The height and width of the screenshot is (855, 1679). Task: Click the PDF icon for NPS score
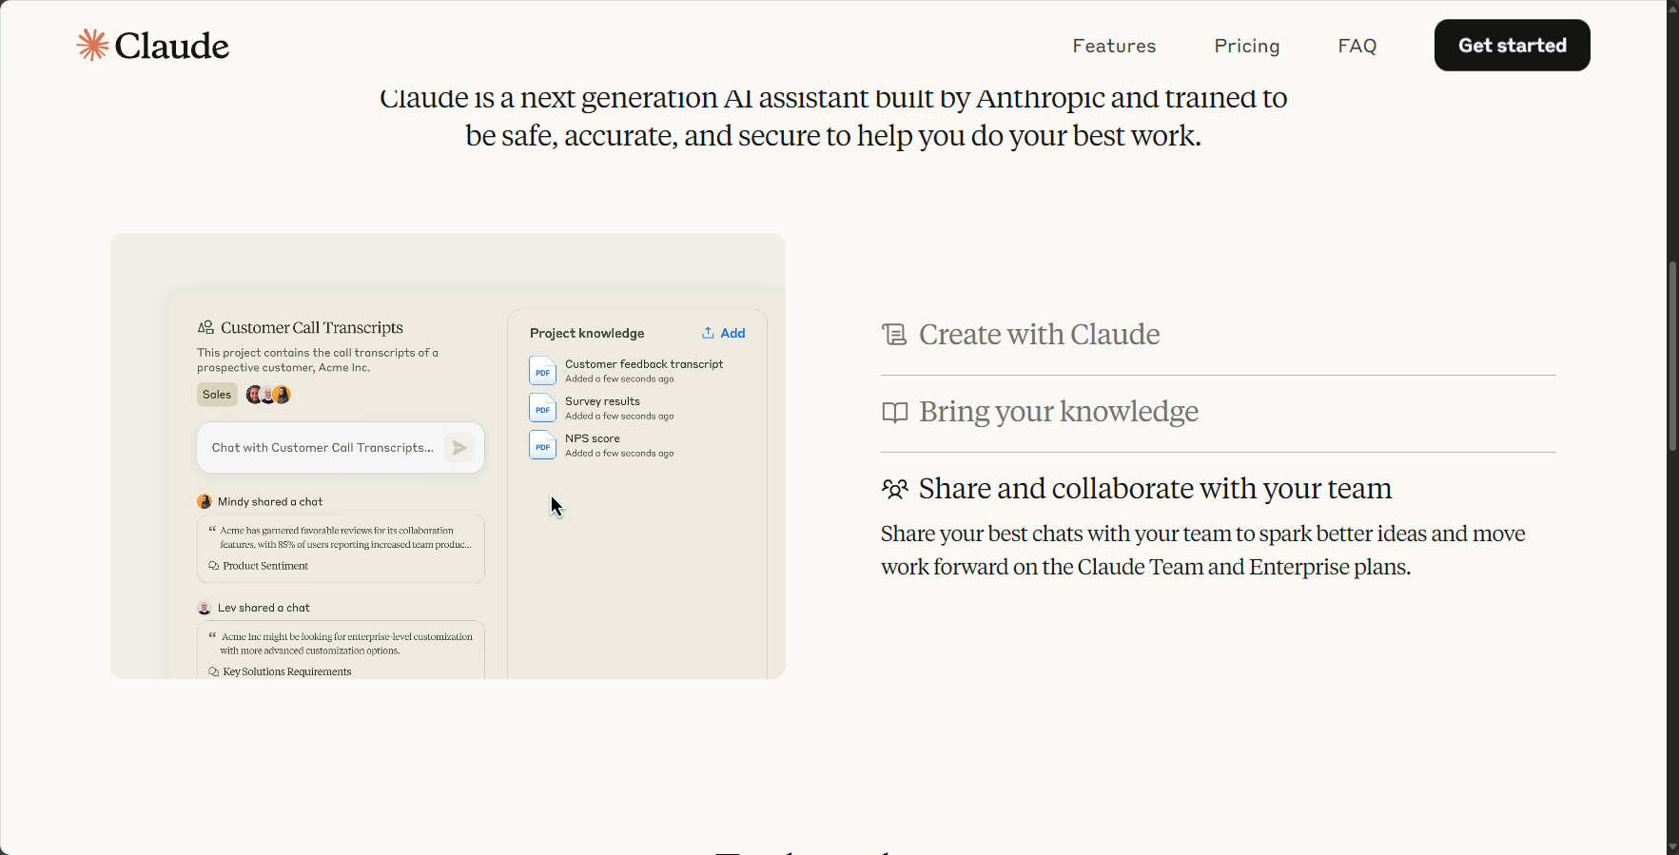point(542,445)
